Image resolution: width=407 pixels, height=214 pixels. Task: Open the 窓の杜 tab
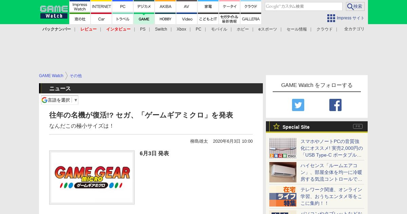click(x=80, y=18)
